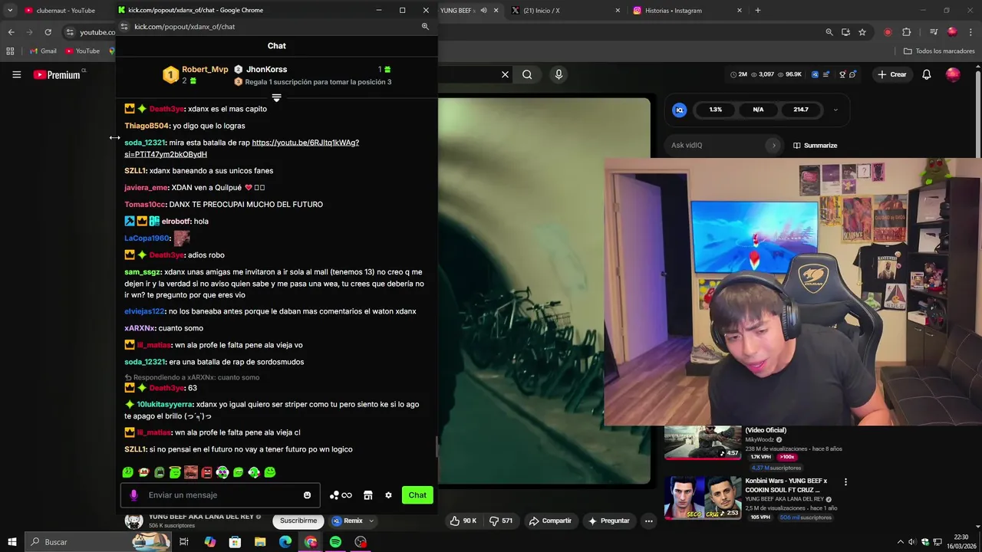Image resolution: width=982 pixels, height=552 pixels.
Task: Click the Crear create button
Action: [891, 74]
